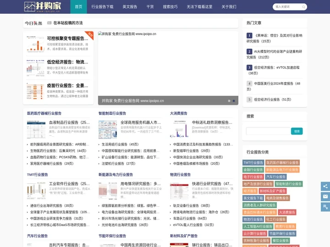
Task: Open the TMT行业报告 section heading
Action: tap(38, 175)
